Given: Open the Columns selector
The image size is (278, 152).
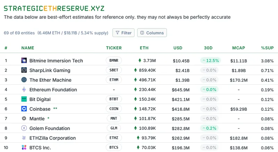Looking at the screenshot, I should (152, 33).
